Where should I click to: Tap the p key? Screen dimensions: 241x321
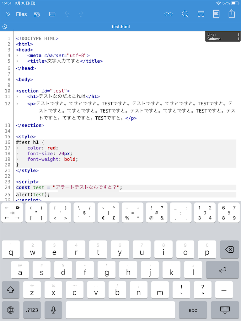tap(207, 249)
